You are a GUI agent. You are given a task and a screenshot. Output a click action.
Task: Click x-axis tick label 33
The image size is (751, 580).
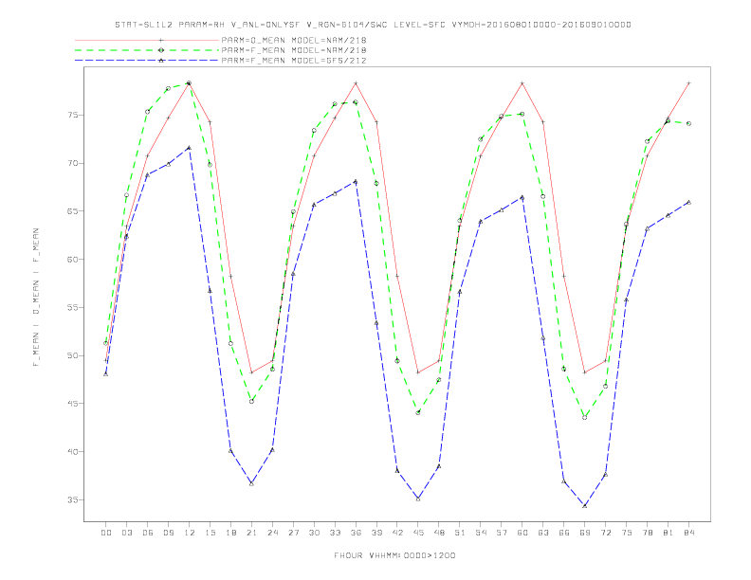tap(335, 533)
